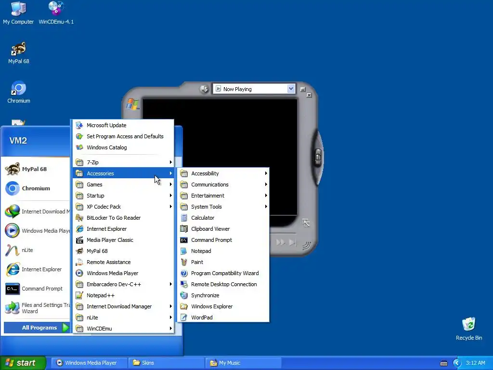This screenshot has height=370, width=493.
Task: Select the highlighted Accessories menu item
Action: coord(124,173)
